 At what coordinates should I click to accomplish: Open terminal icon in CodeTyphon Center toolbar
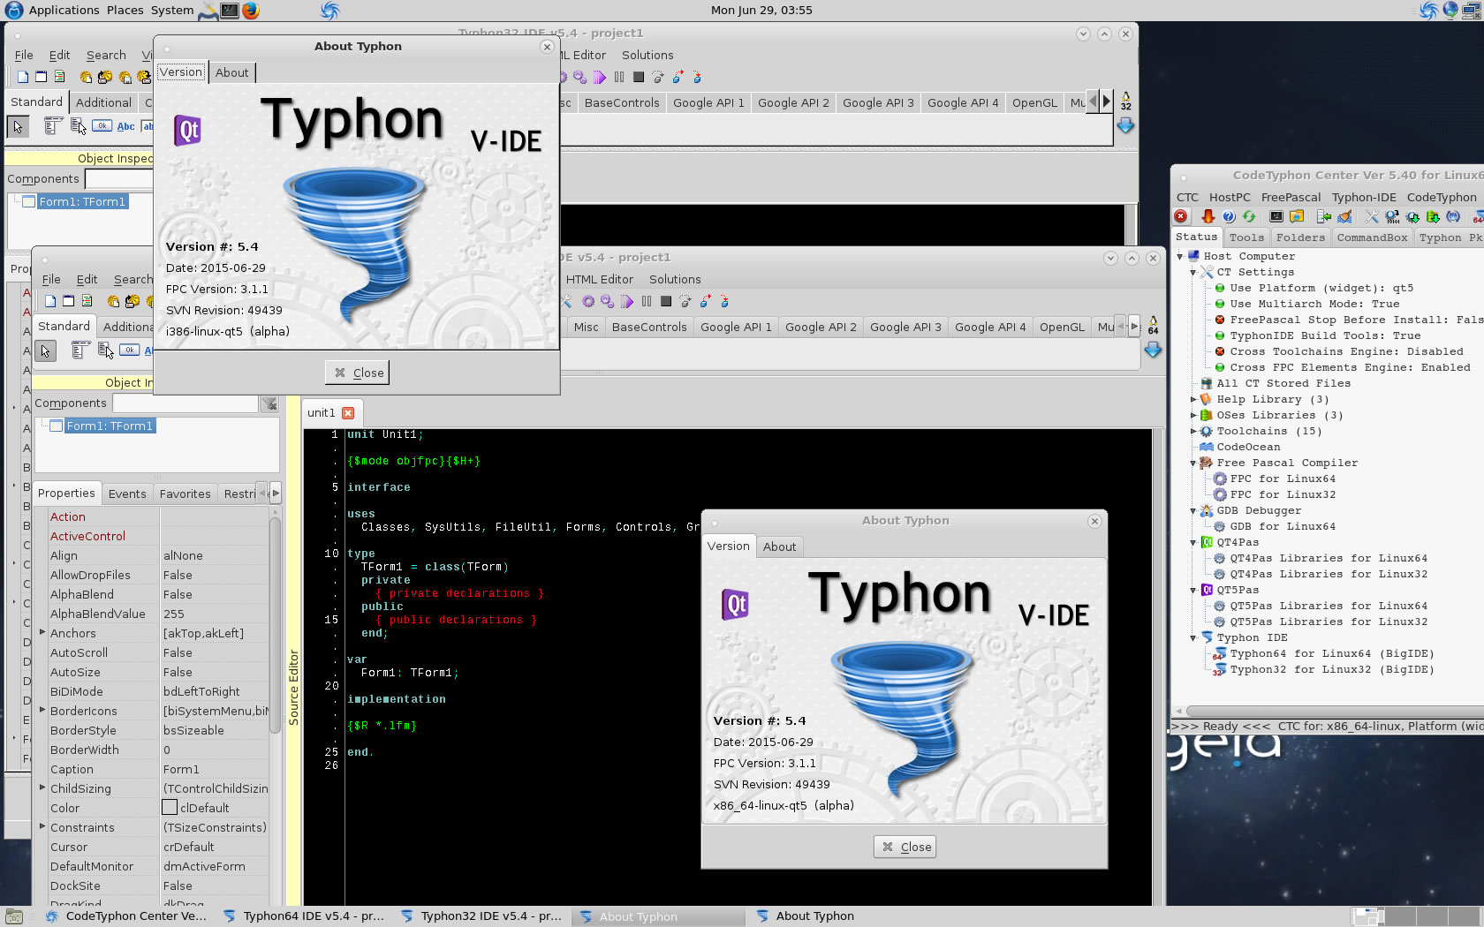pyautogui.click(x=1276, y=216)
